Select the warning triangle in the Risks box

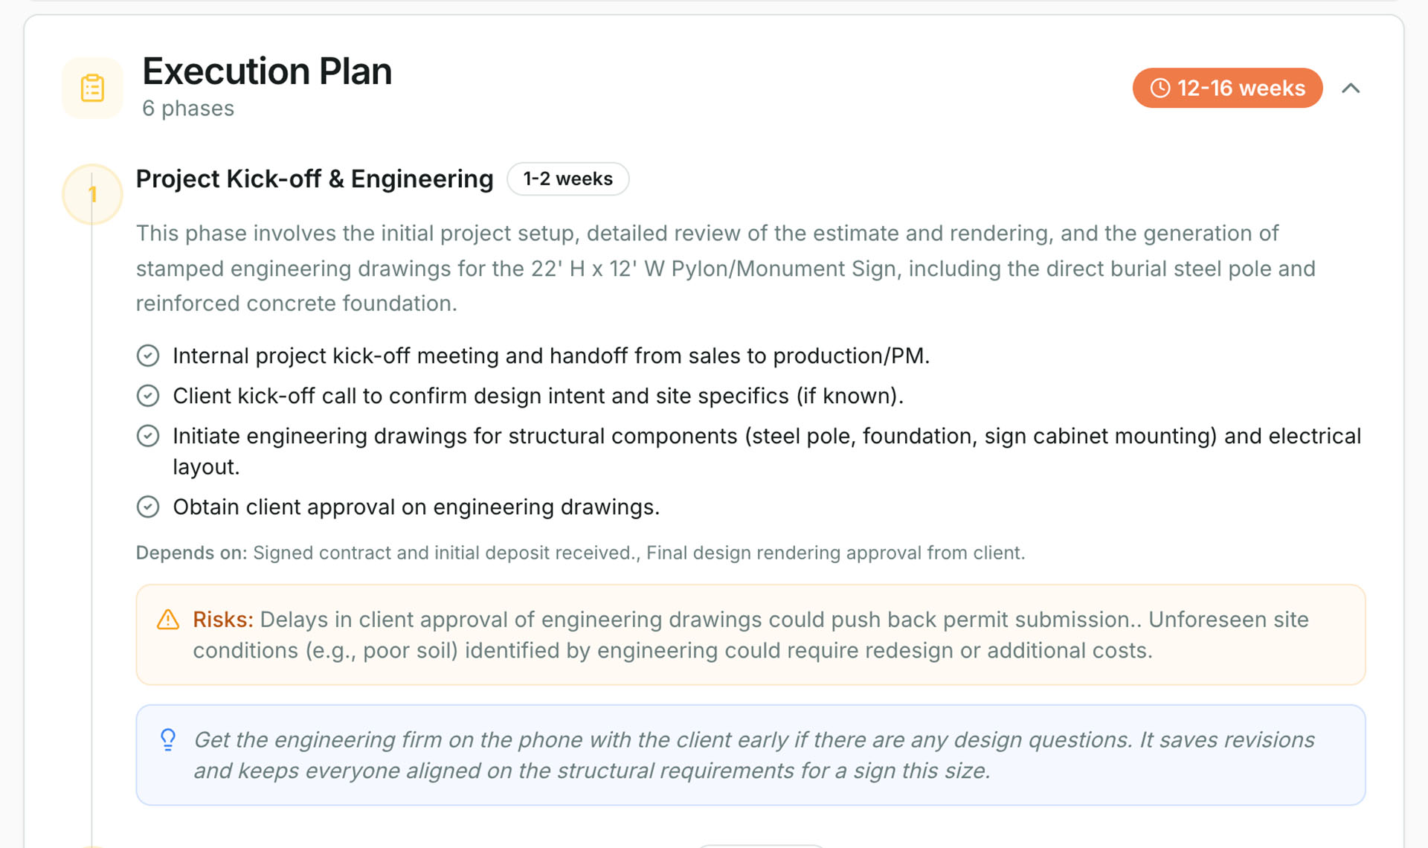coord(167,619)
